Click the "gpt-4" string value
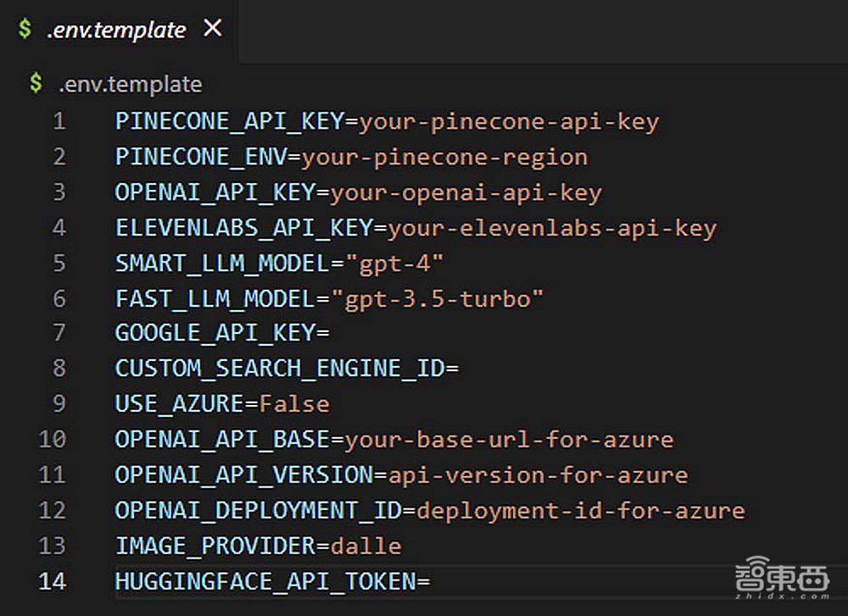The image size is (848, 616). coord(387,264)
